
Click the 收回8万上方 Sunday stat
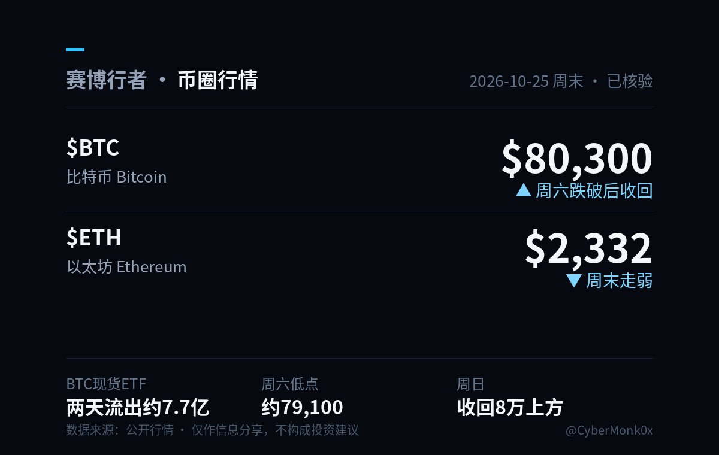tap(510, 408)
